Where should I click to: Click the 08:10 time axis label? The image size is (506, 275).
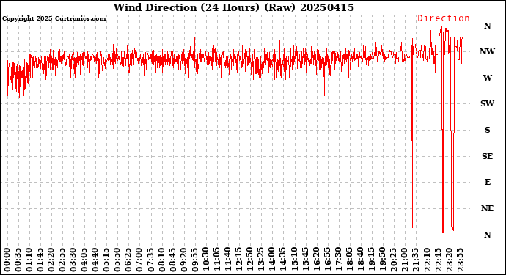pos(161,260)
